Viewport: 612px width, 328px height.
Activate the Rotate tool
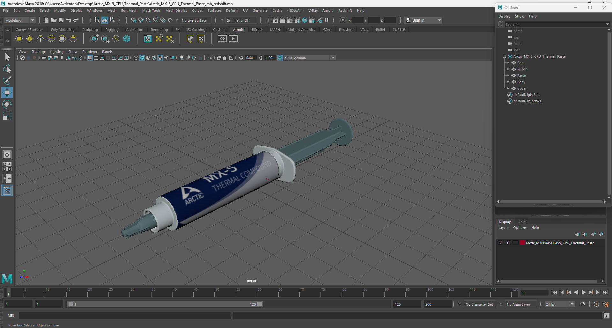tap(7, 104)
